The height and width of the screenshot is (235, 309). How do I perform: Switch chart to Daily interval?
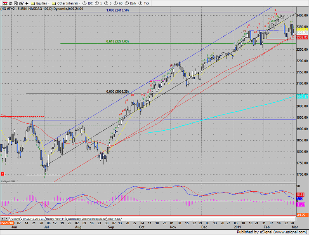coord(130,3)
